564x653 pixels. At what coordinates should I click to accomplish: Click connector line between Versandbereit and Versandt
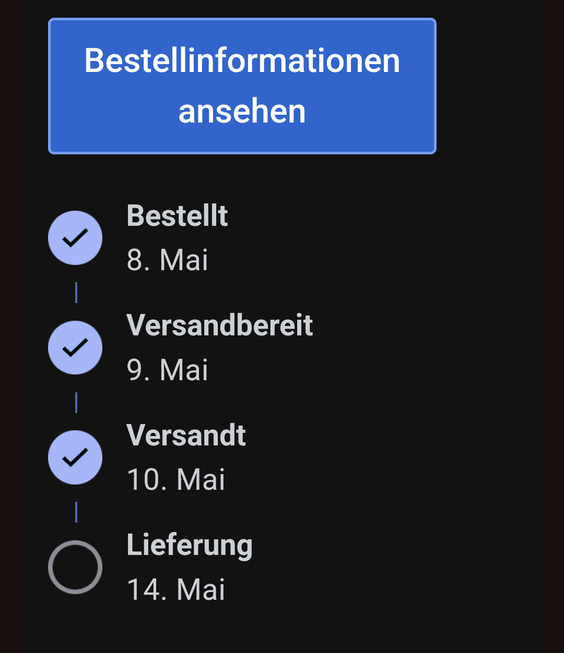pyautogui.click(x=76, y=403)
